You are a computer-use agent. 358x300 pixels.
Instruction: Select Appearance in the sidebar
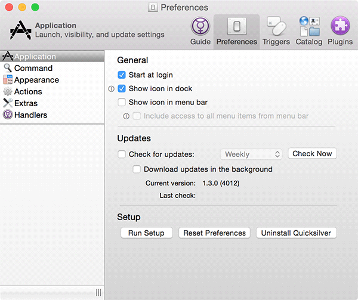36,80
